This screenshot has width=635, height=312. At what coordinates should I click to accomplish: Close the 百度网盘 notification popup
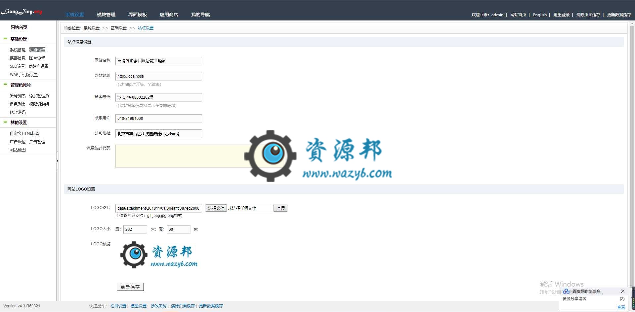click(622, 291)
